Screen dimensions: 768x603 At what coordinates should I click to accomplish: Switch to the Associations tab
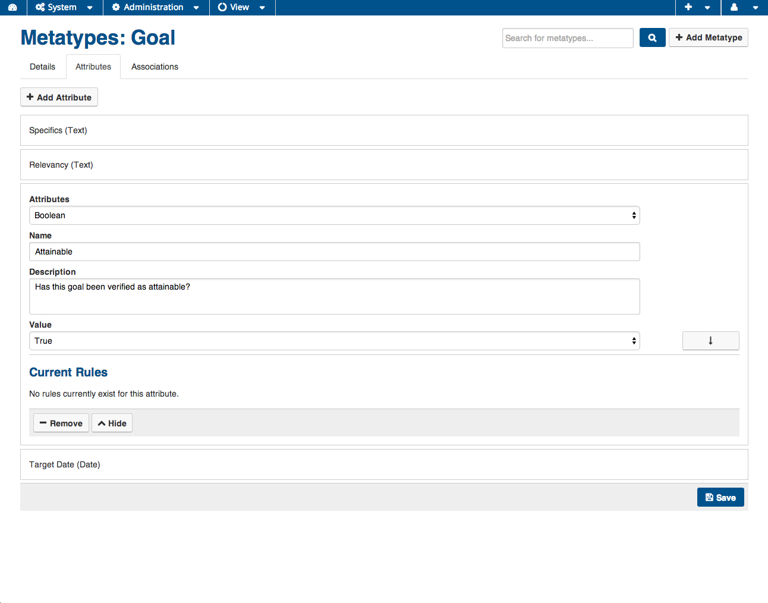click(155, 67)
